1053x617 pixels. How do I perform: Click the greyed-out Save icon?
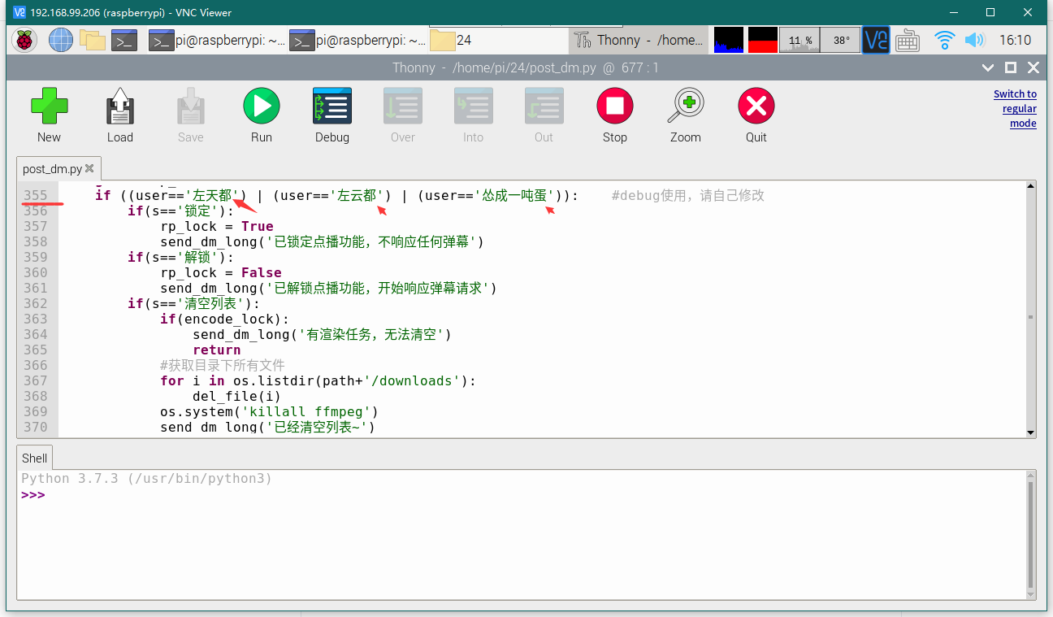click(190, 106)
